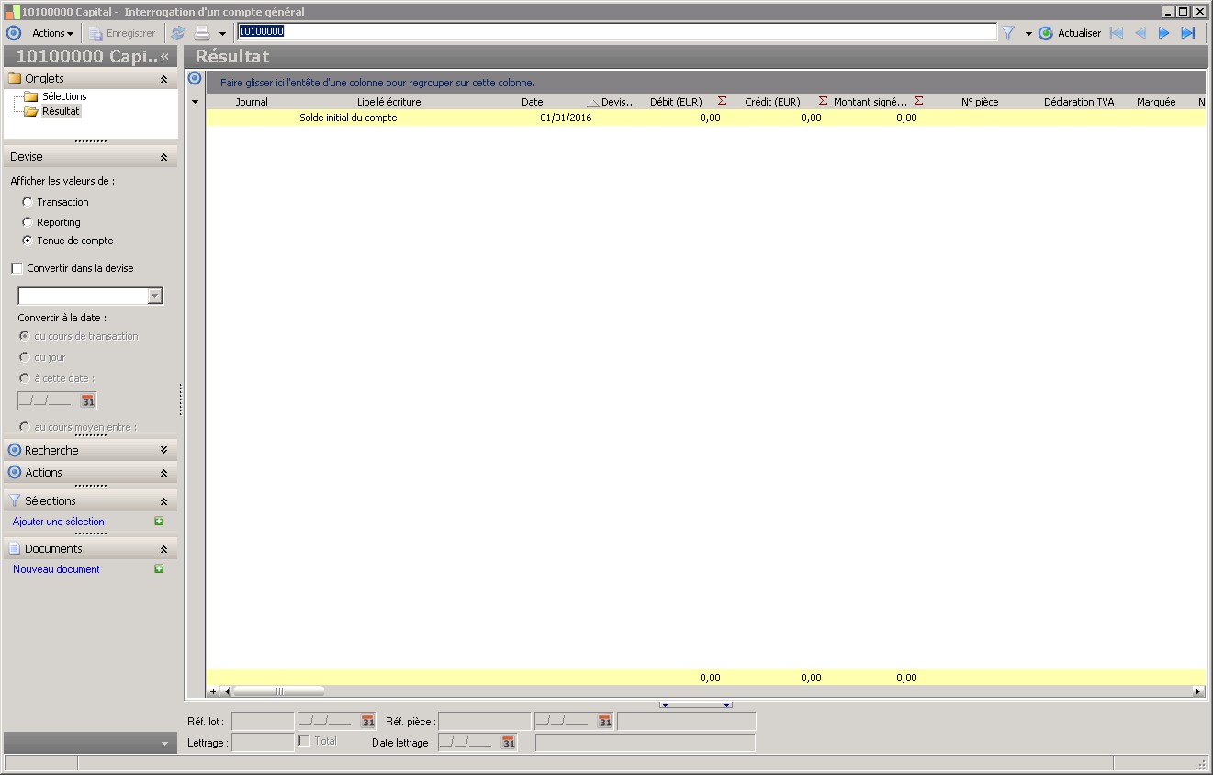The height and width of the screenshot is (775, 1213).
Task: Open the currency conversion combo box
Action: (154, 296)
